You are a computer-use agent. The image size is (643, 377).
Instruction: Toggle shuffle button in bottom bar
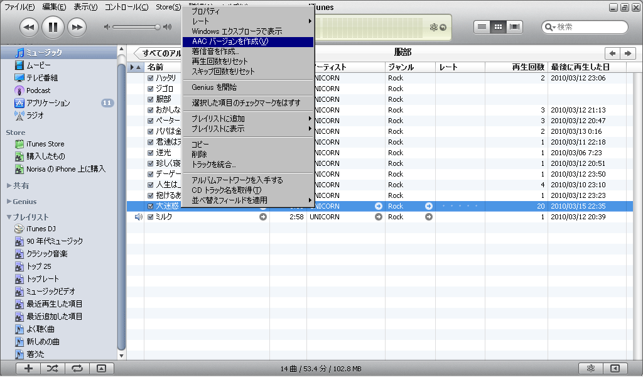(53, 369)
